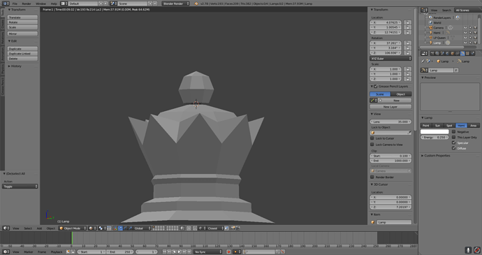Switch lamp type to Spot

(449, 126)
